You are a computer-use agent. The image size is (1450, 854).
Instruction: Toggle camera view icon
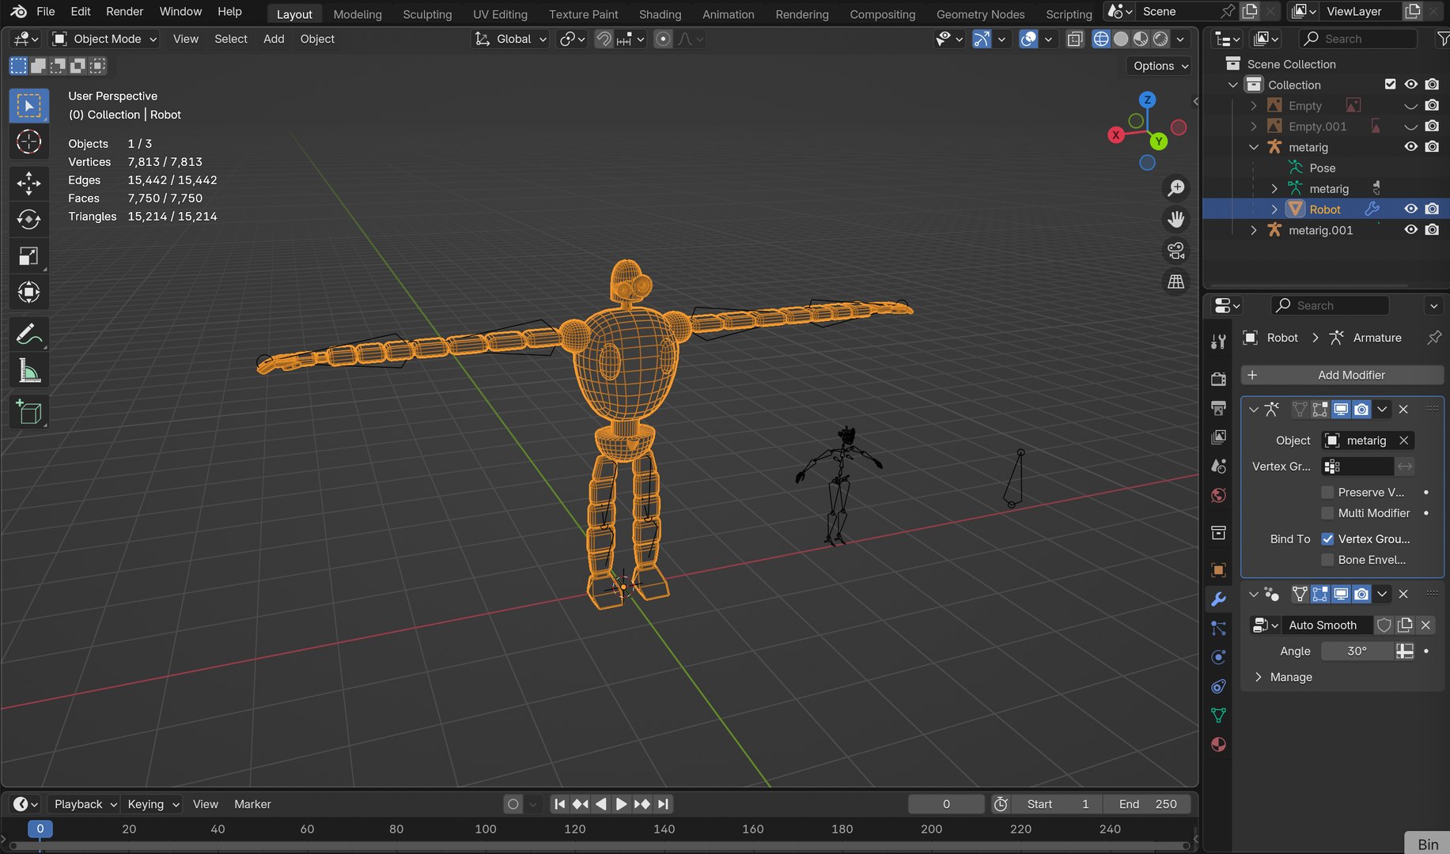[x=1176, y=251]
